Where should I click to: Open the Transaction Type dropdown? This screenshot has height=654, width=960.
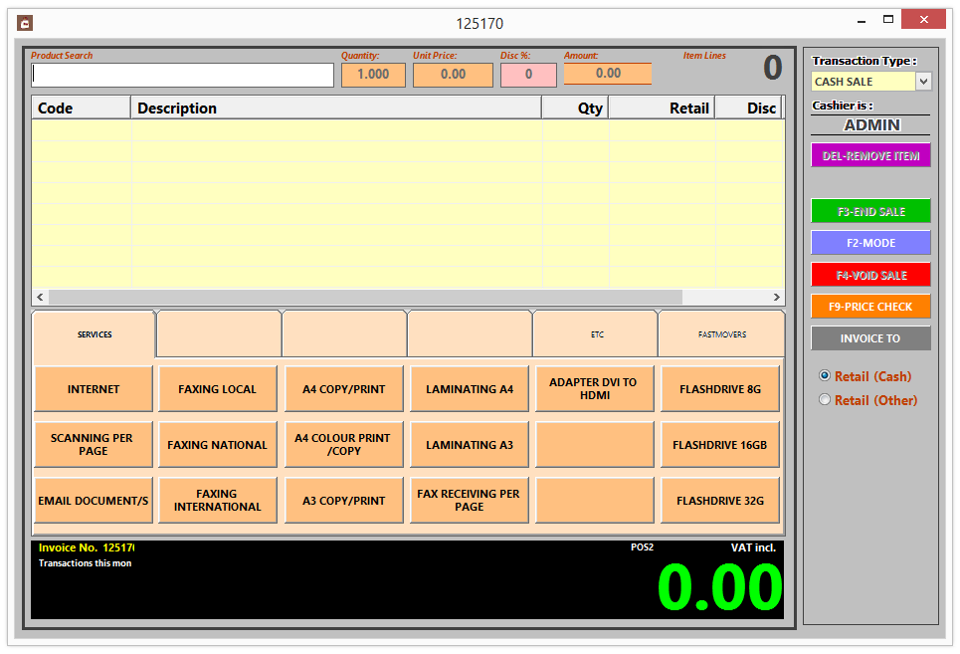[x=921, y=81]
